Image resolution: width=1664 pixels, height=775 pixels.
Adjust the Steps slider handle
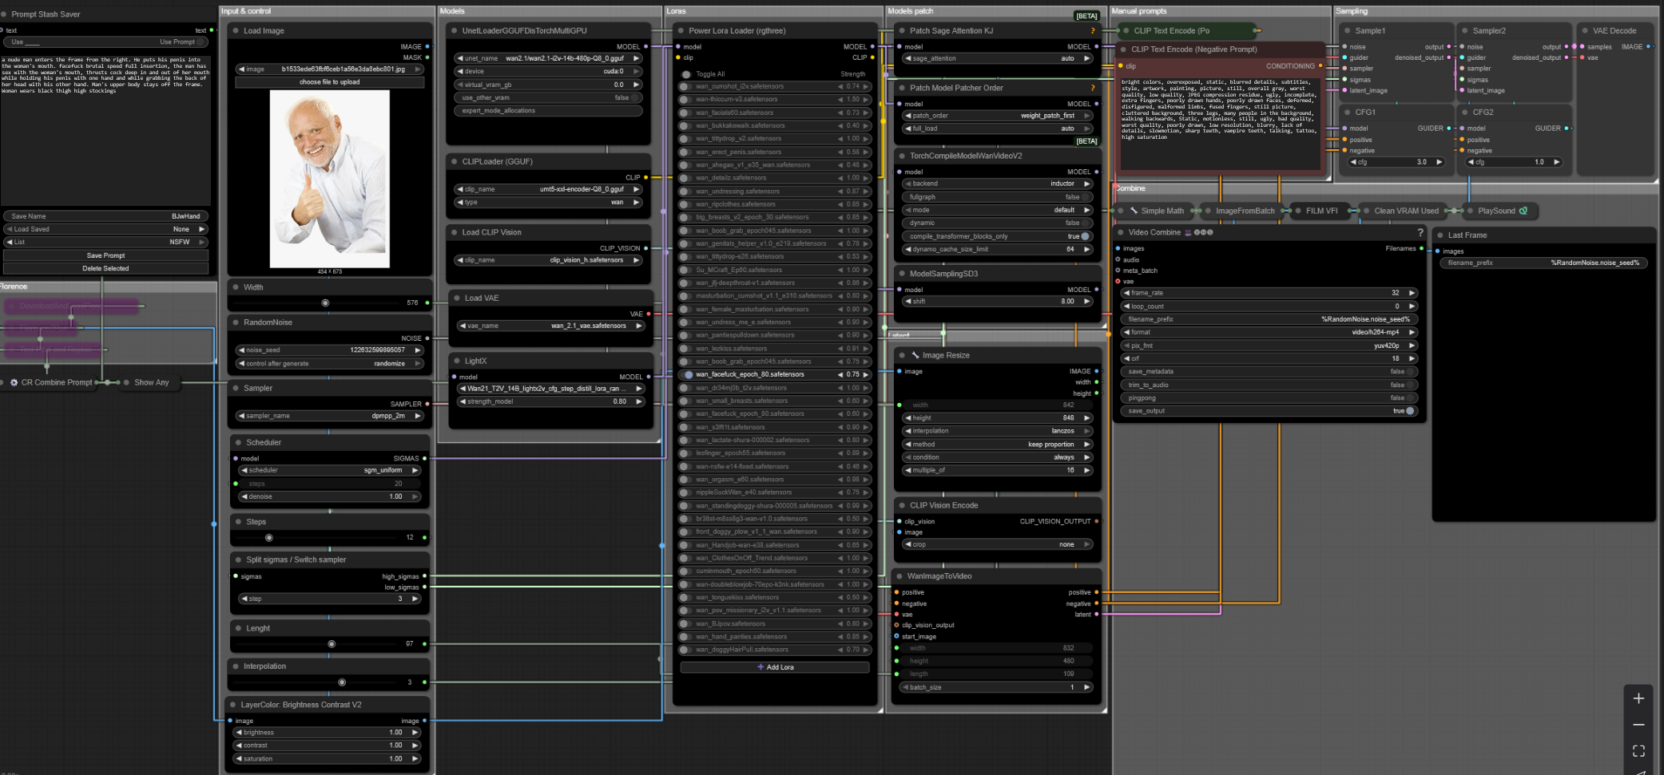[x=269, y=538]
